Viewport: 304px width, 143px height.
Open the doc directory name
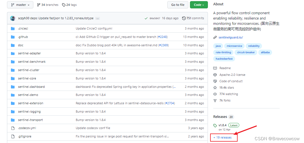coord(20,45)
